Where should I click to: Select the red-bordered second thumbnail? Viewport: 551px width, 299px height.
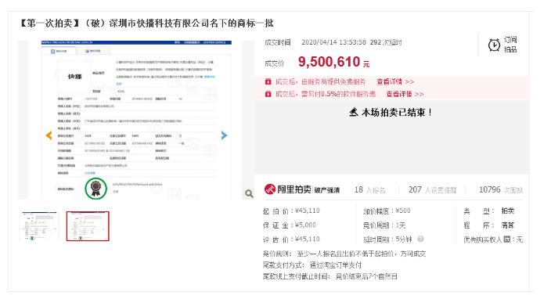[x=88, y=226]
